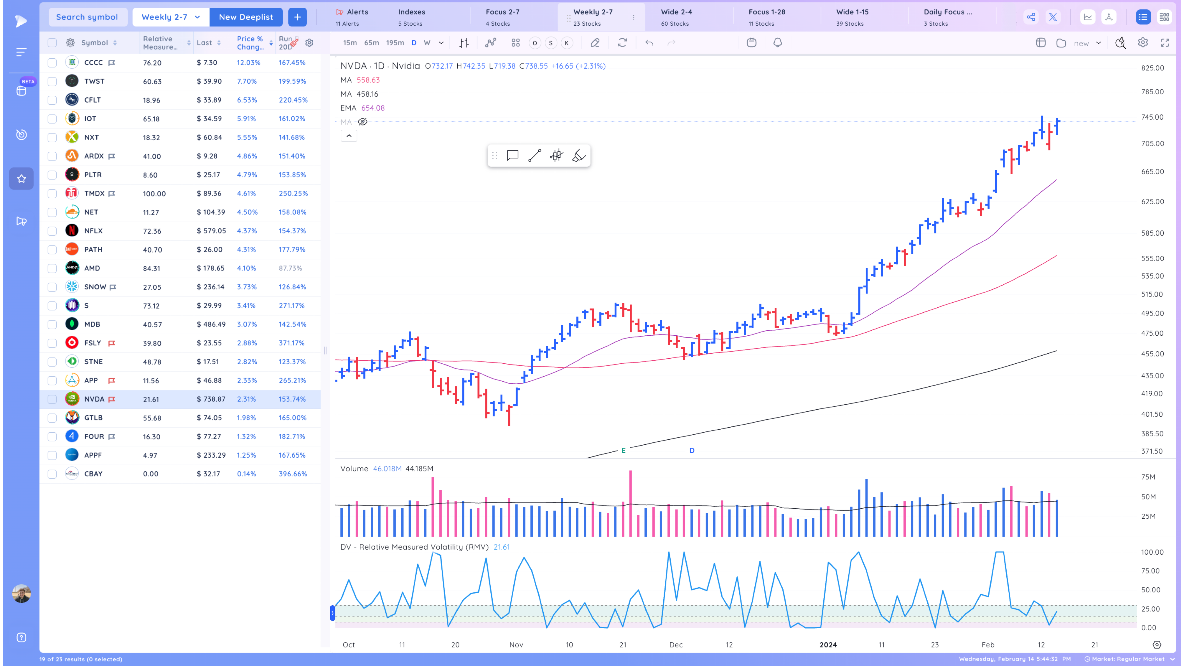Check the CCCC row checkbox
Viewport: 1184px width, 666px height.
(x=52, y=62)
